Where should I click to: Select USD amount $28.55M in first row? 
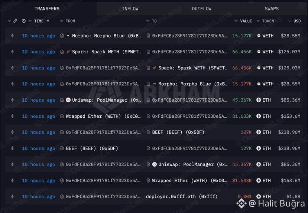(291, 36)
